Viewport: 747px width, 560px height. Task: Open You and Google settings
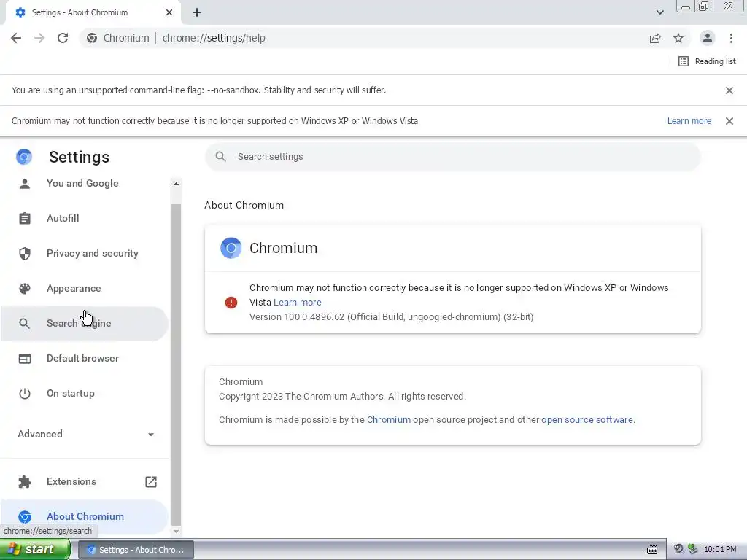(x=82, y=183)
